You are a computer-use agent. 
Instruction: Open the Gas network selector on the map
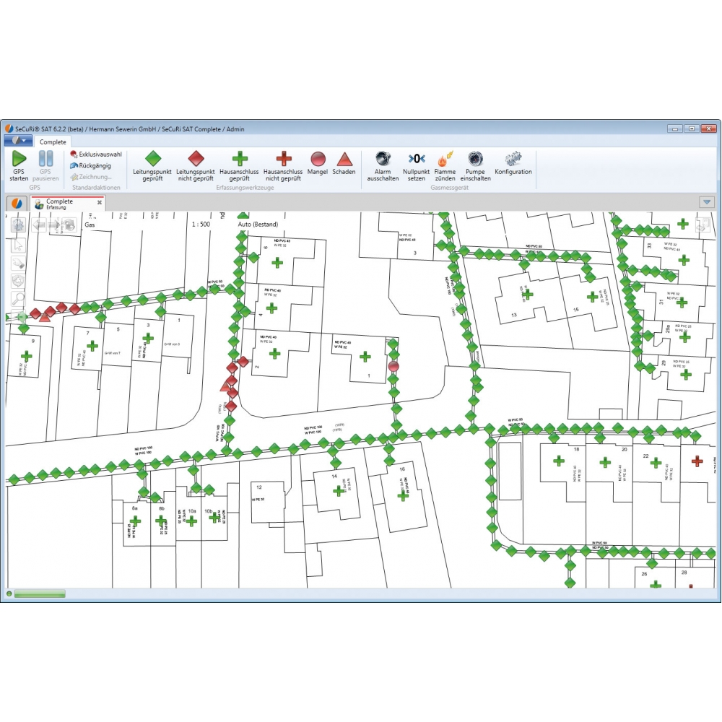click(90, 225)
